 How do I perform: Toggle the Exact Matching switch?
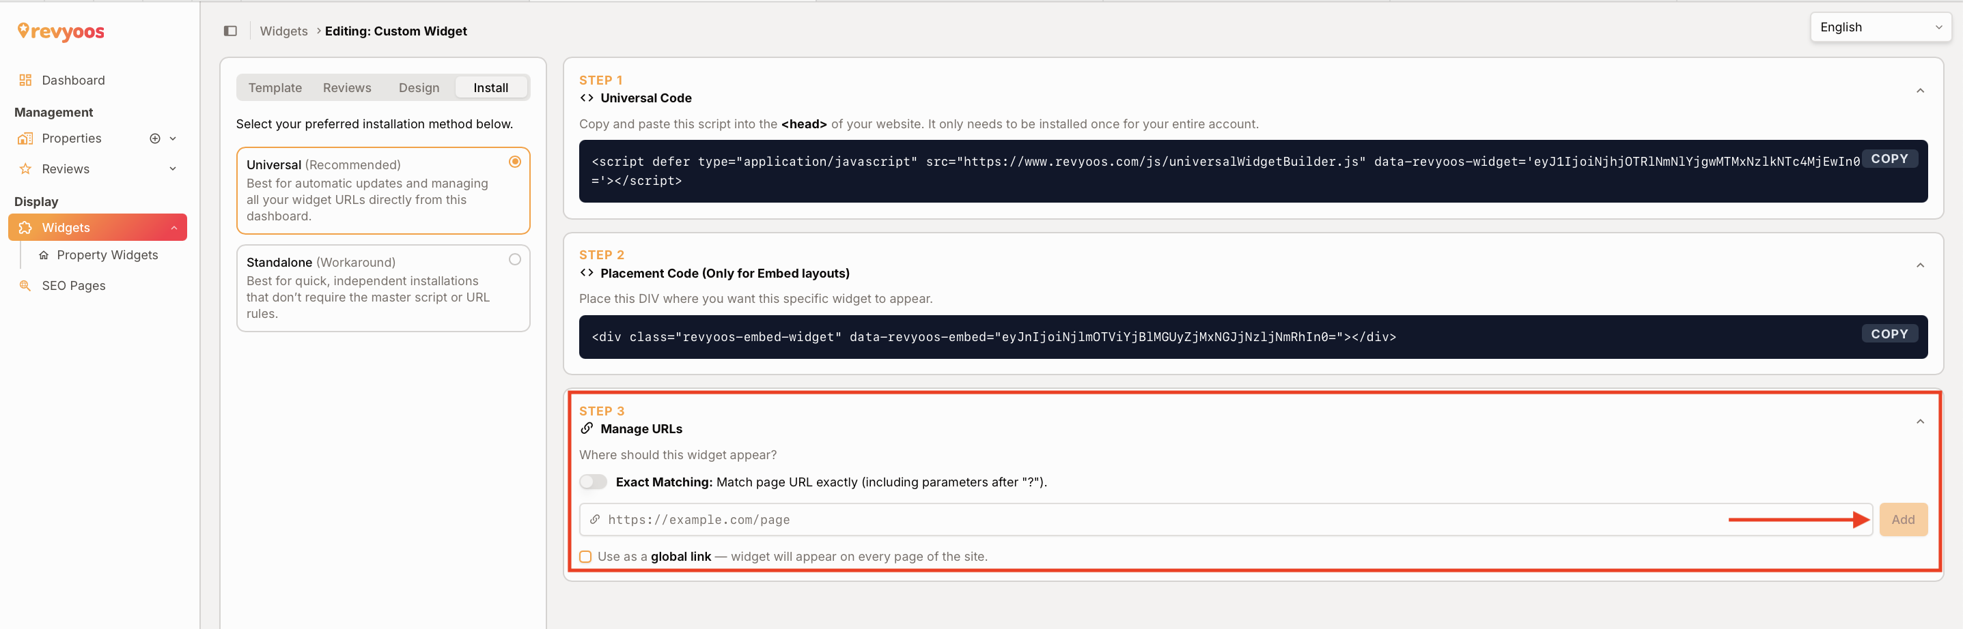pyautogui.click(x=593, y=482)
